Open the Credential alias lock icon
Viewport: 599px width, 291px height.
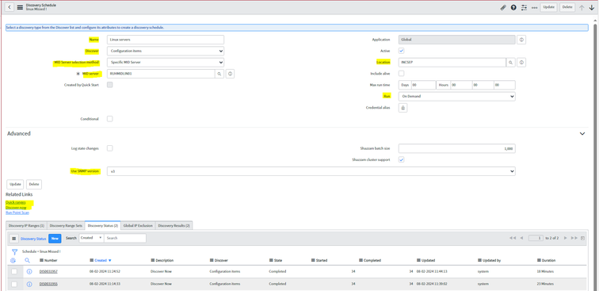[x=403, y=108]
